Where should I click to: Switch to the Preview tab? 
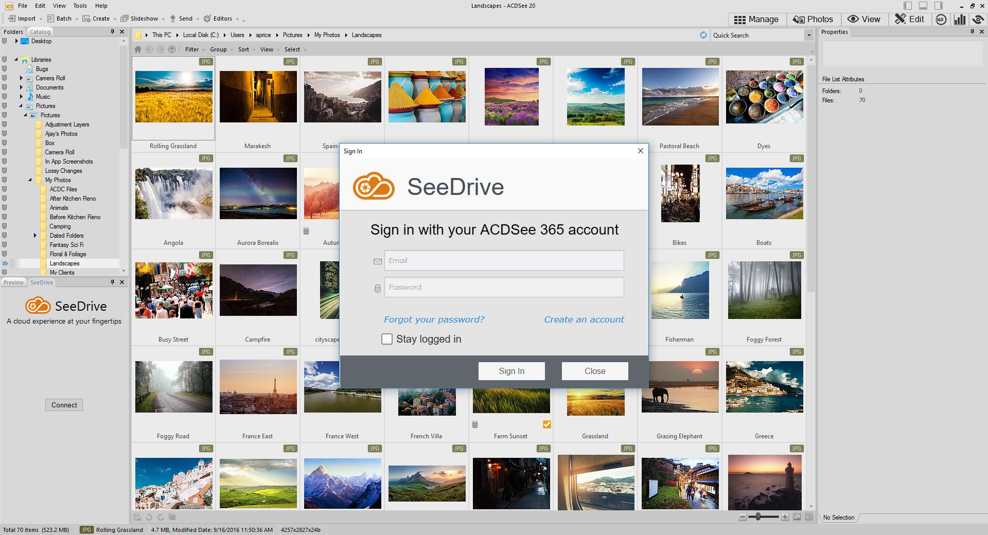click(13, 282)
